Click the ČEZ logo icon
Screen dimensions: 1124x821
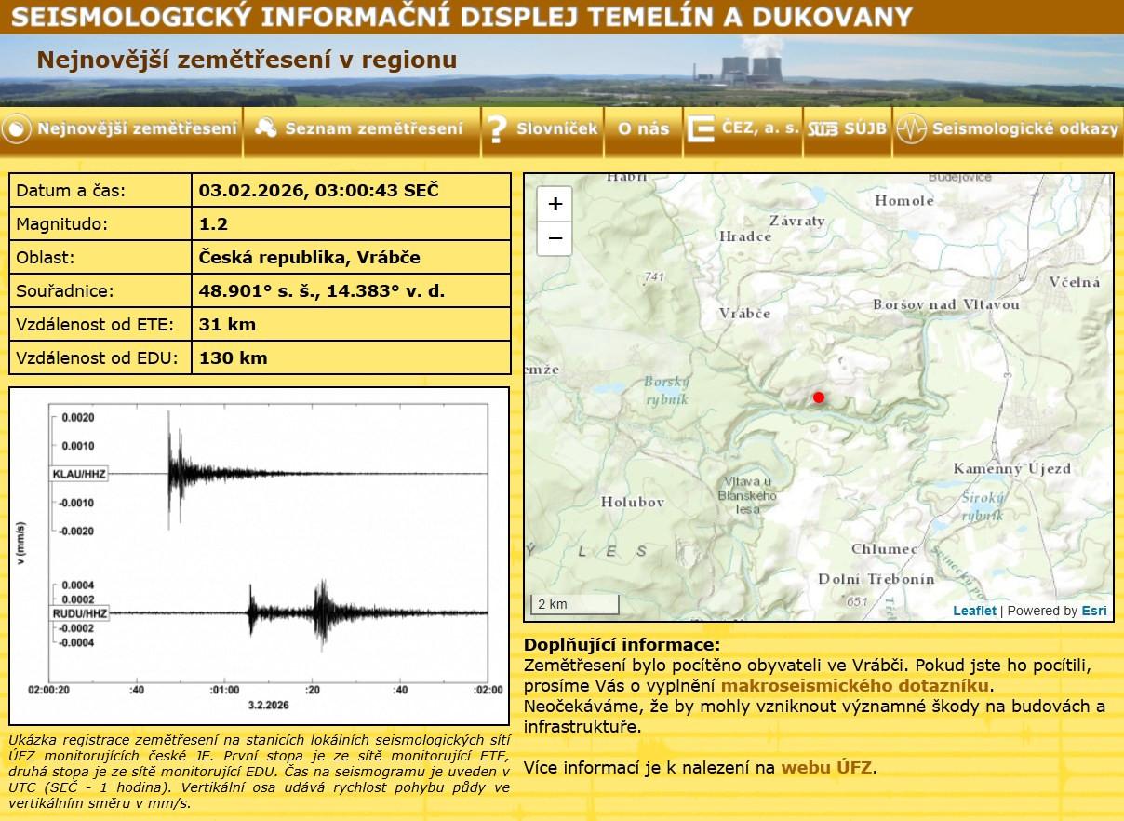701,129
